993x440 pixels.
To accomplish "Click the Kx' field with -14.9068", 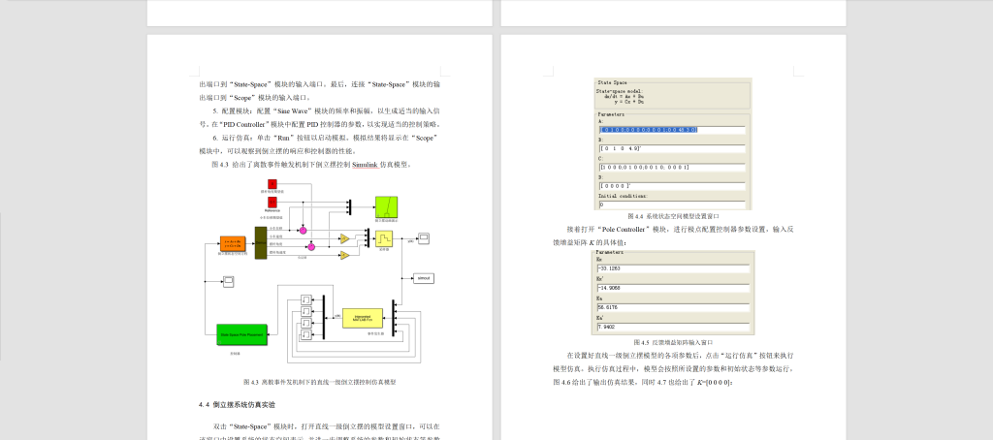I will [673, 288].
